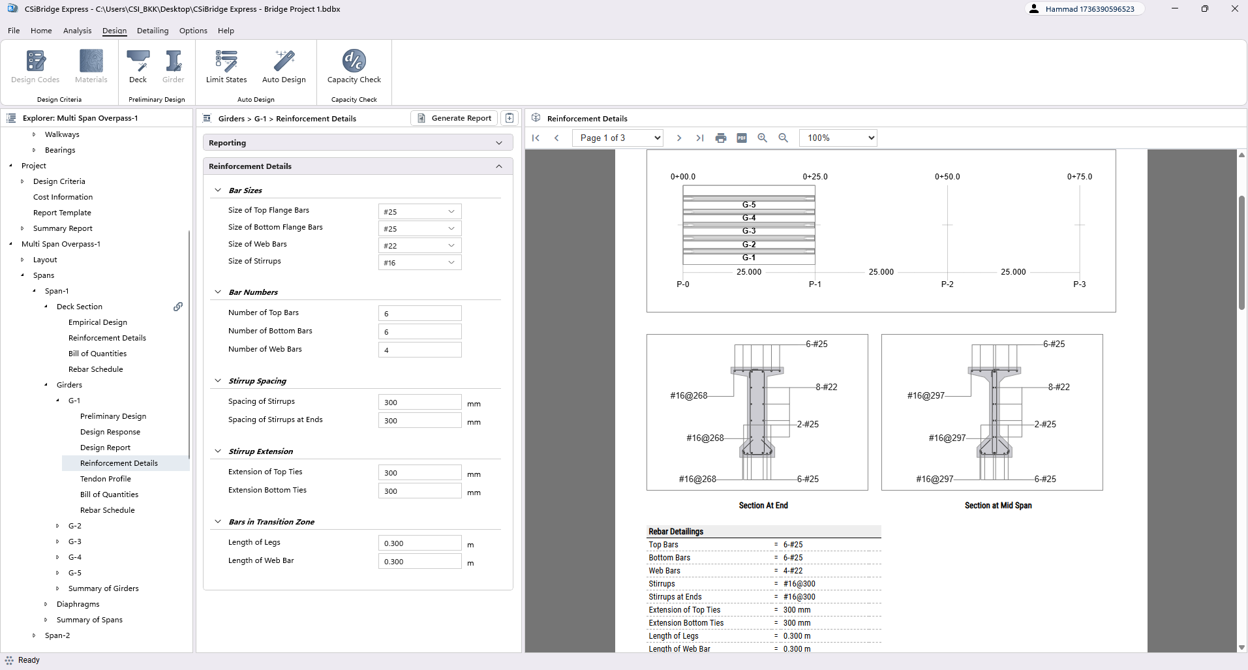Collapse the Stirrup Spacing group

click(218, 381)
